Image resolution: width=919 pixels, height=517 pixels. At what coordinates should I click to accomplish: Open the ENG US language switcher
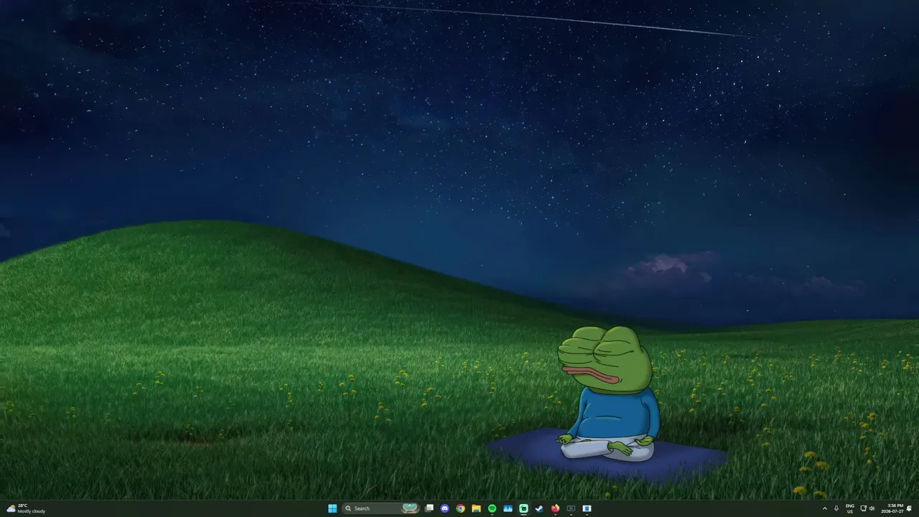click(x=850, y=508)
